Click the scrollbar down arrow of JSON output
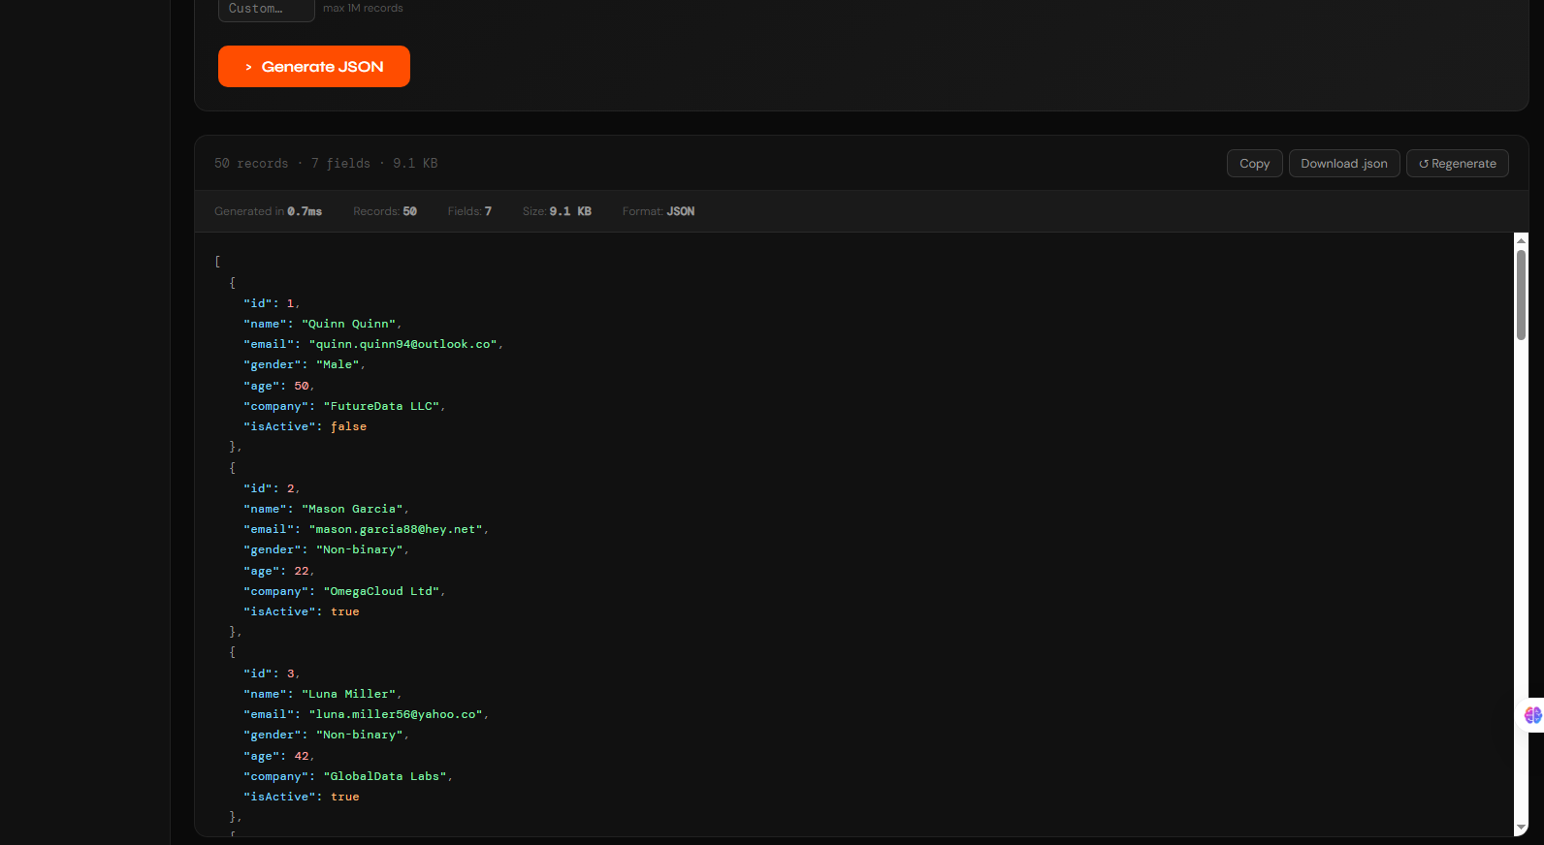 [1521, 828]
